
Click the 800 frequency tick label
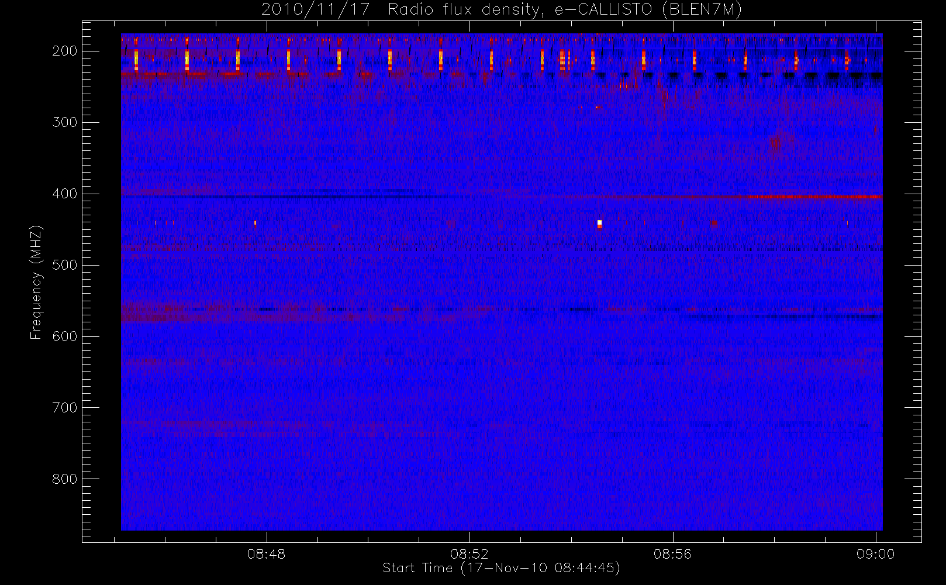click(65, 479)
